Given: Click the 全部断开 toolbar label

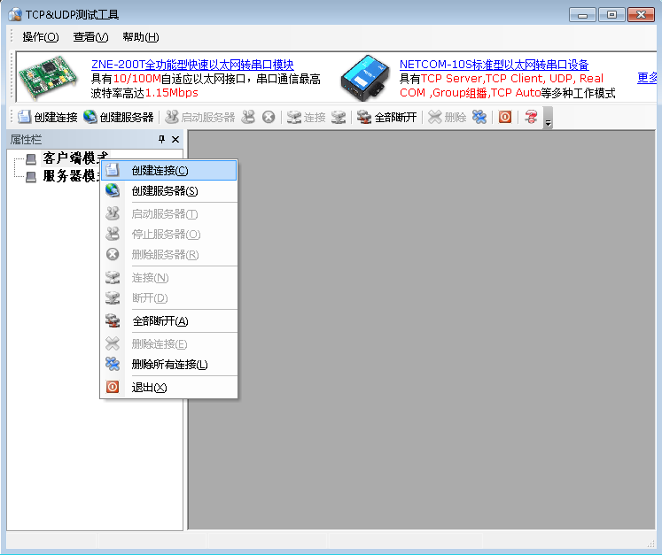Looking at the screenshot, I should 395,117.
